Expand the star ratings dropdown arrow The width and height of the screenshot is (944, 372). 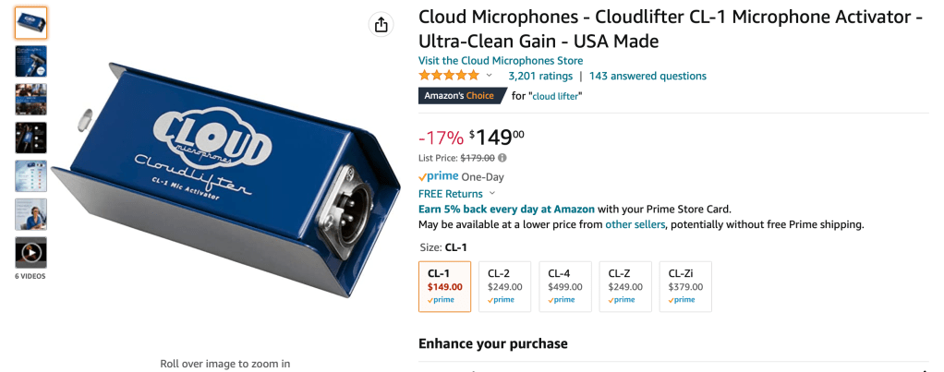[x=490, y=76]
